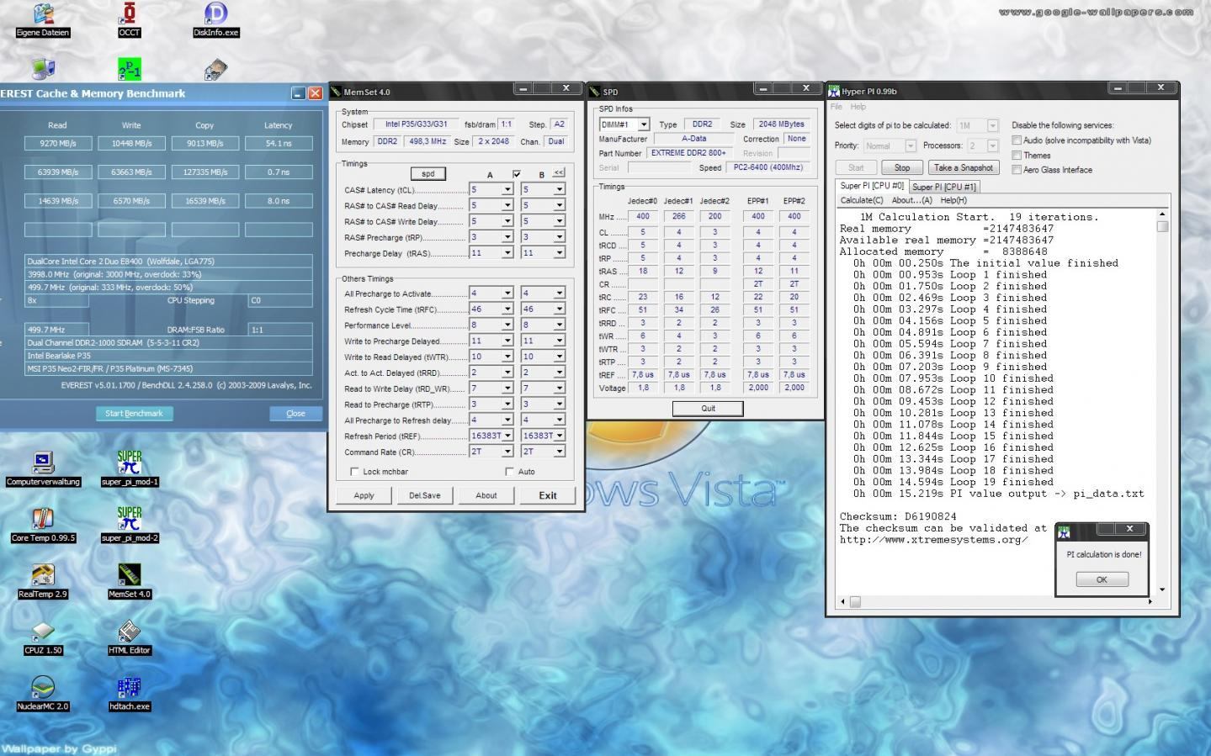This screenshot has width=1211, height=756.
Task: Click the spd button in MemSet
Action: (428, 174)
